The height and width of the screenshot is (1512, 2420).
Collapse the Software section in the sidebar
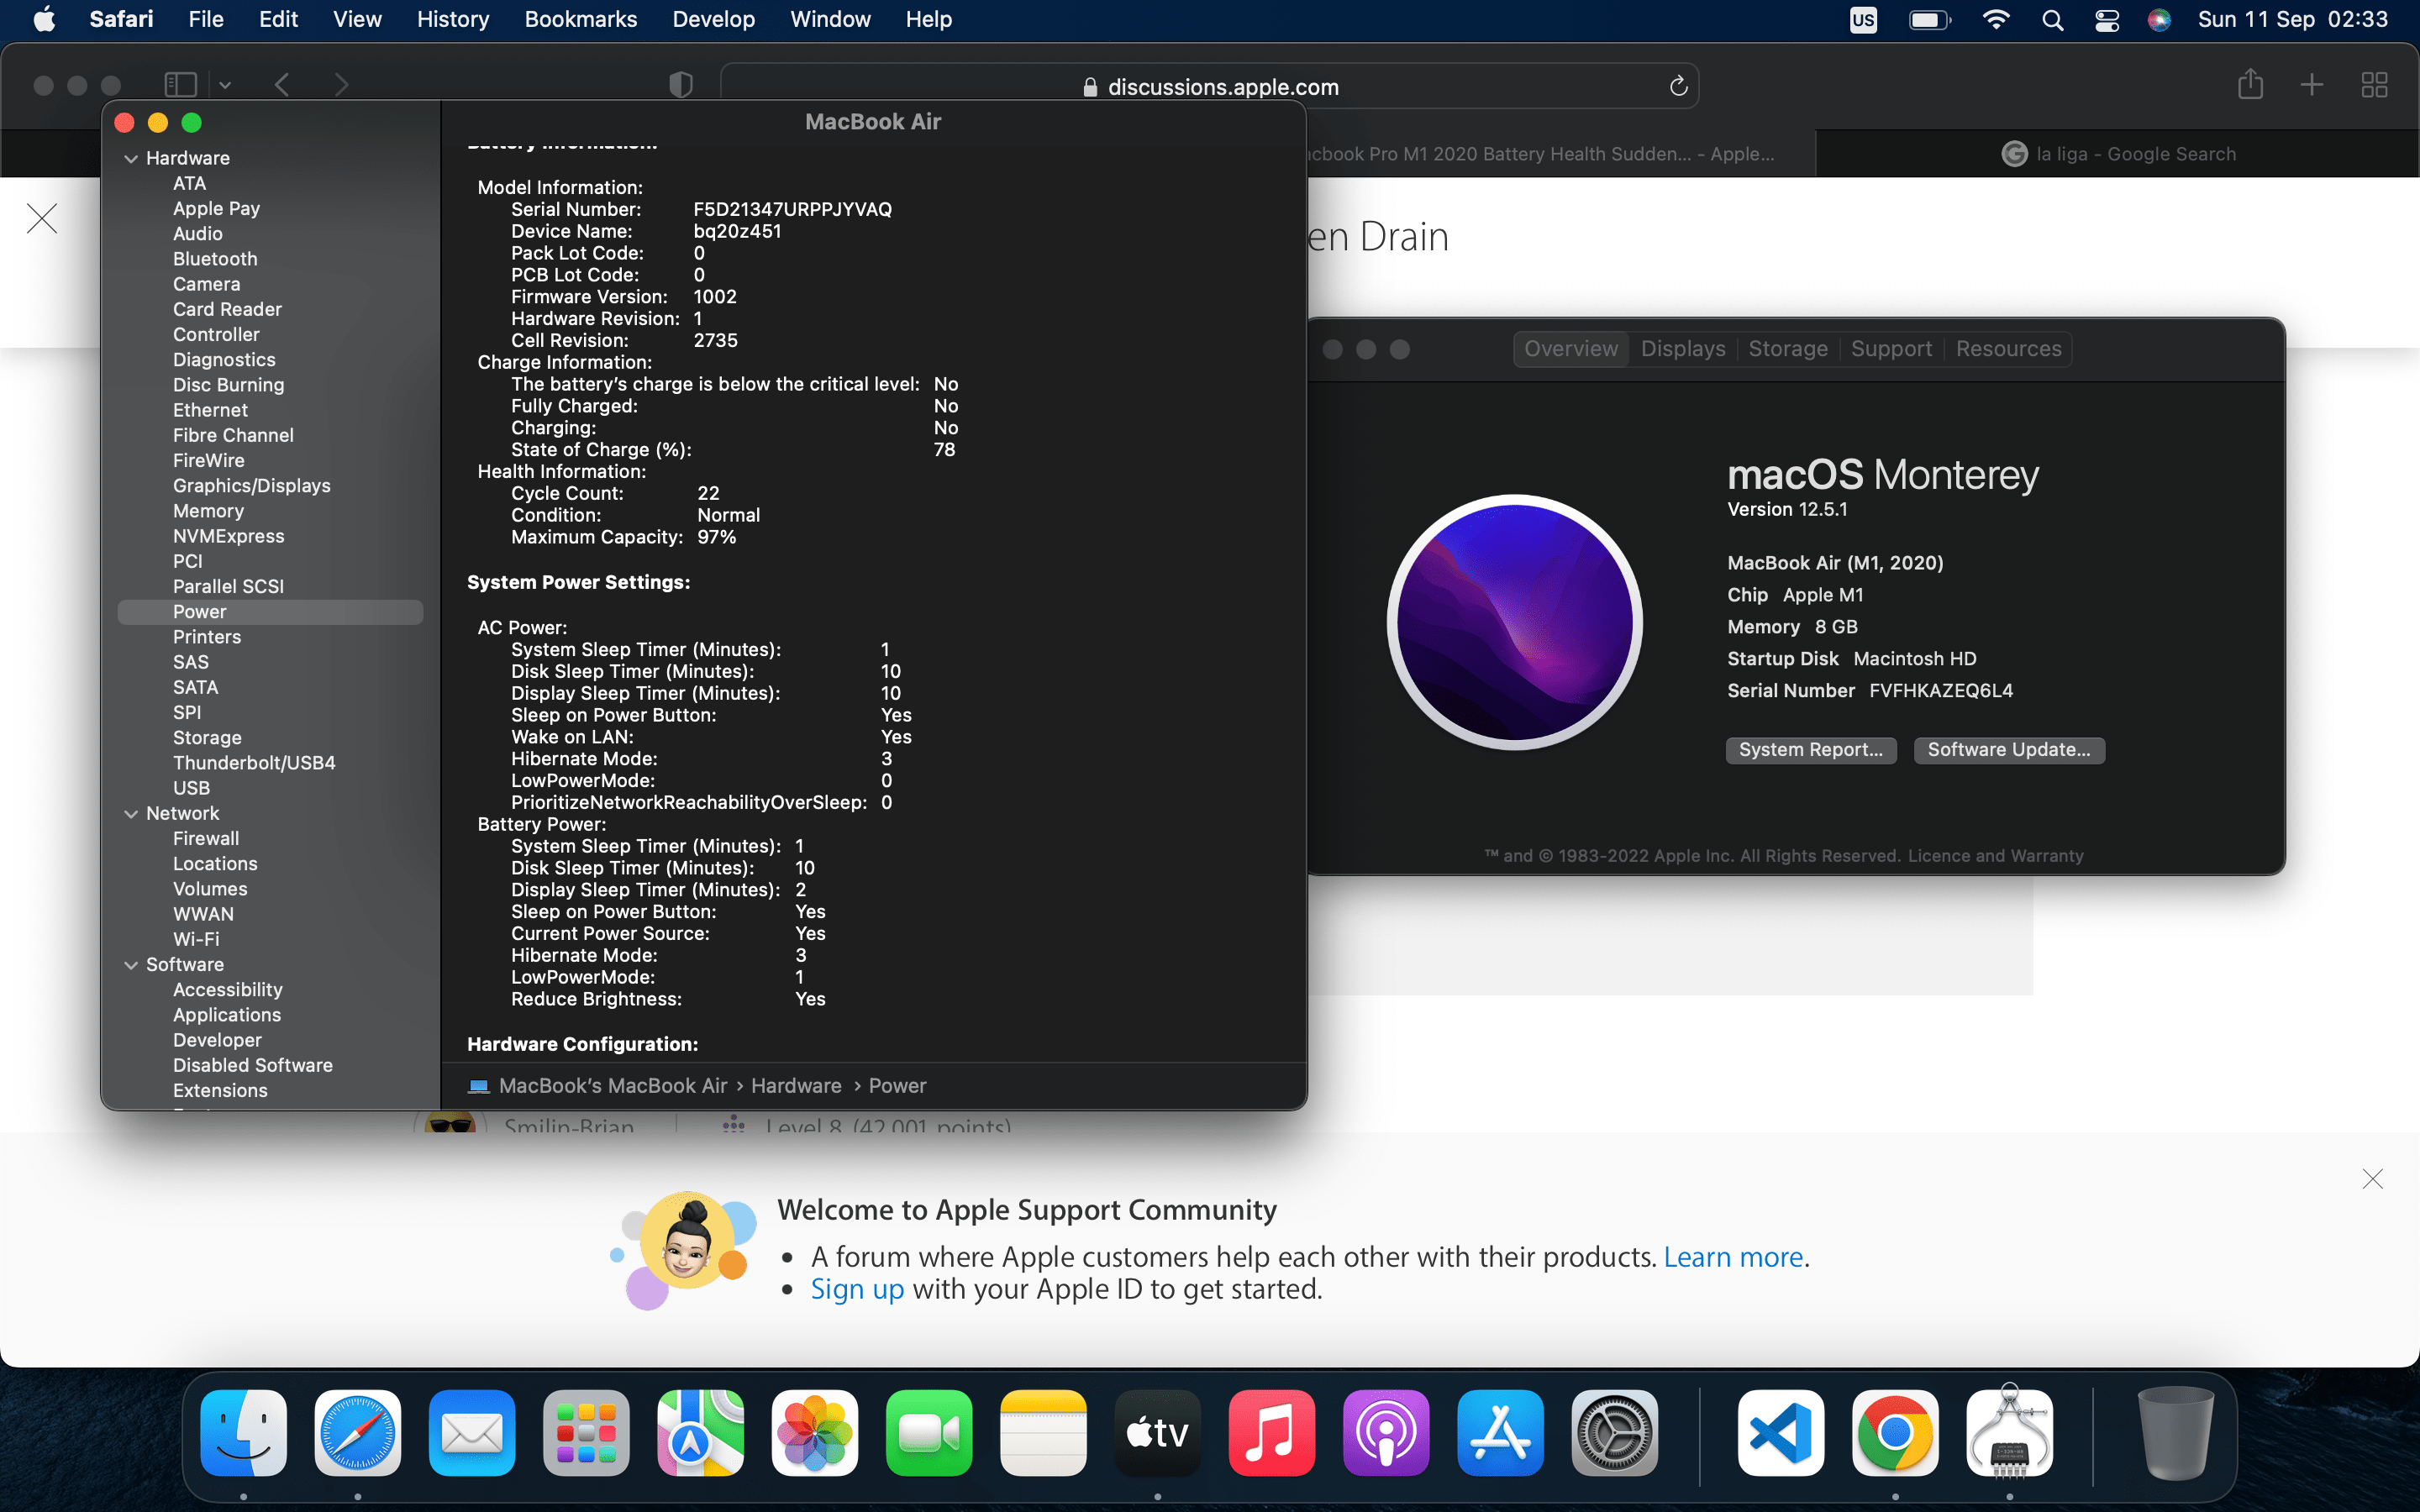pos(133,964)
